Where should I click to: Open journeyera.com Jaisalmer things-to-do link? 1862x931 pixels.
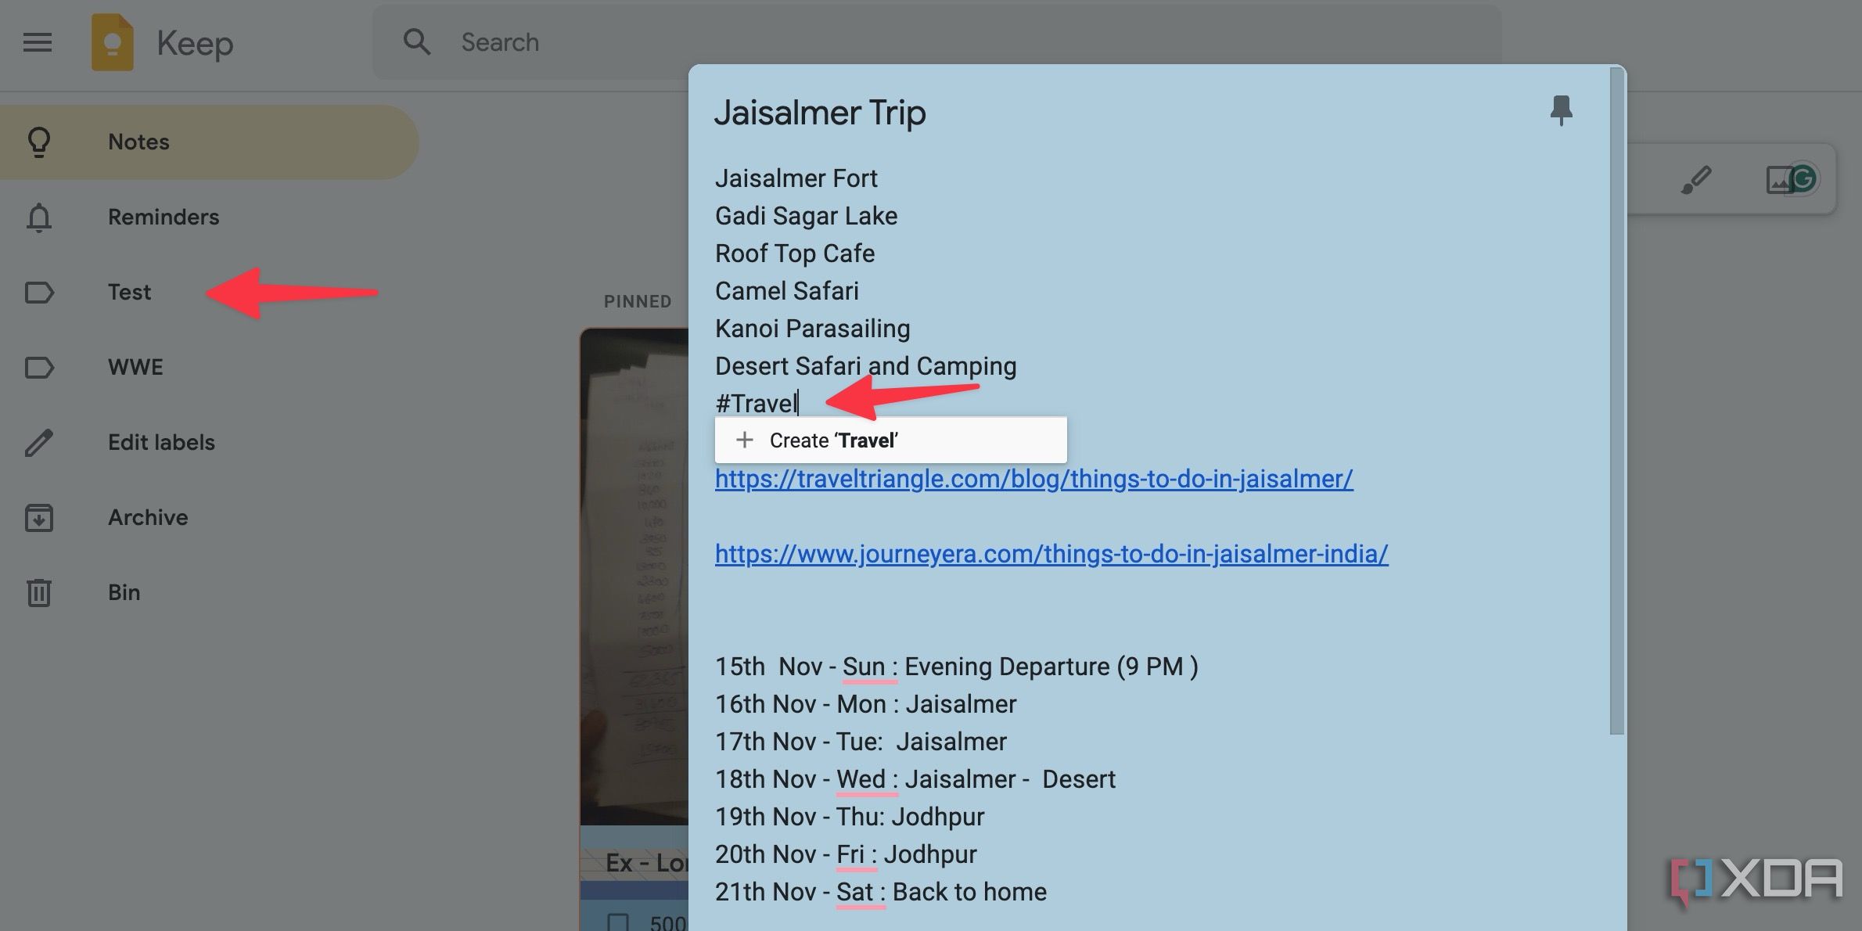[x=1051, y=552]
